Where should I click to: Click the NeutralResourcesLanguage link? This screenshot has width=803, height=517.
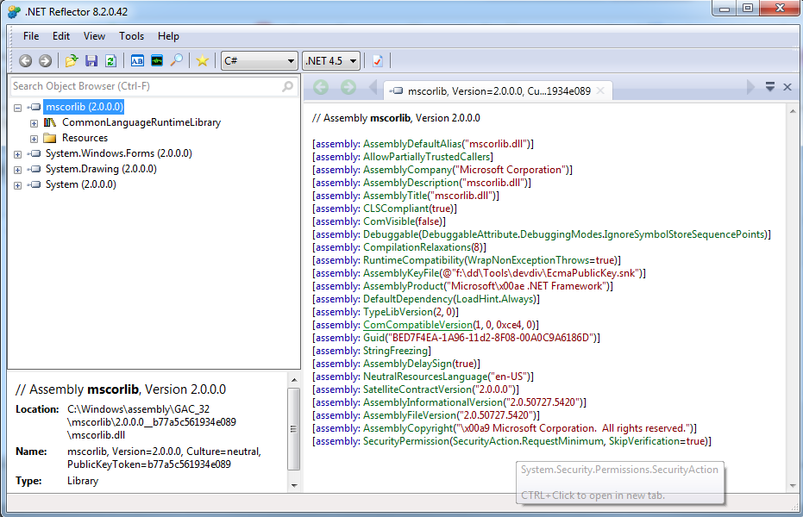[x=425, y=377]
